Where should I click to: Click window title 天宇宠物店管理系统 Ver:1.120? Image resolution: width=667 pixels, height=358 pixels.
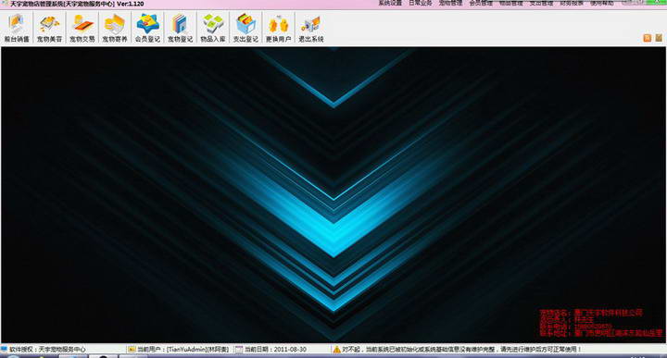point(77,4)
